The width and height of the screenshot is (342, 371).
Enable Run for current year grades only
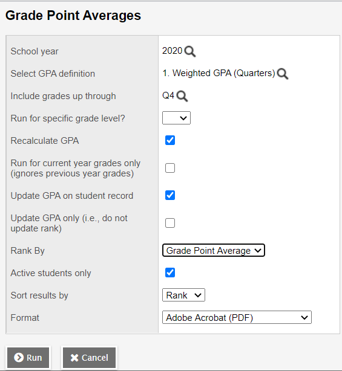[170, 168]
